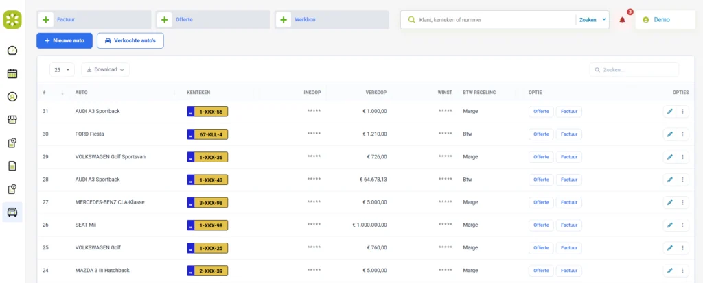
Task: Edit row 25 VOLKSWAGEN Golf pencil
Action: 670,247
